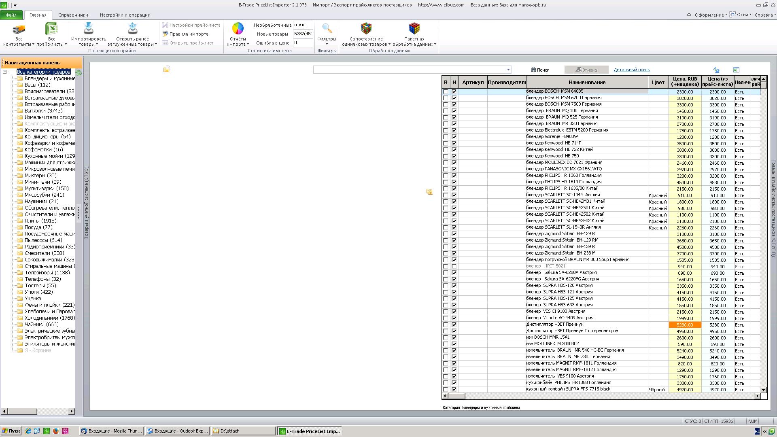Toggle В checkbox for Дистиллятор ЧЗБТ Премиум row
This screenshot has width=777, height=437.
[446, 325]
